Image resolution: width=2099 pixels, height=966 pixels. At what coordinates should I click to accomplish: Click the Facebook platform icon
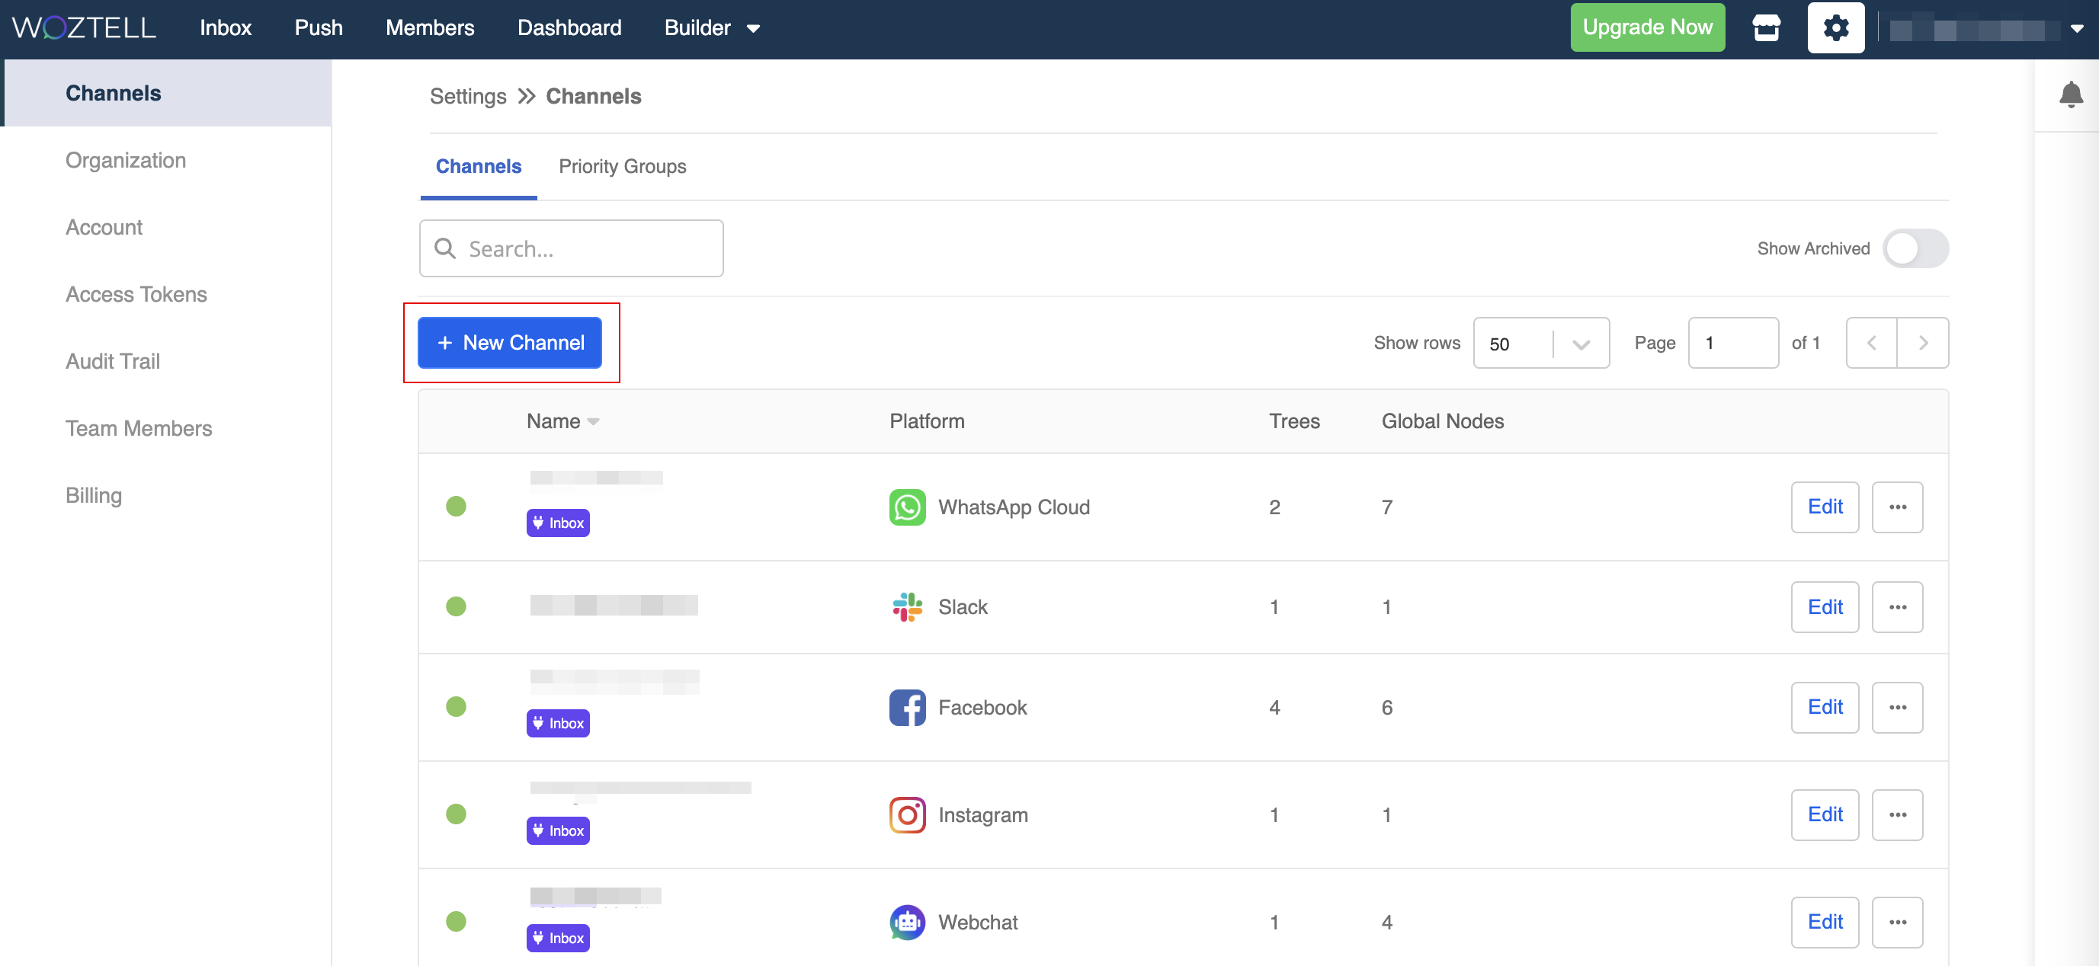pyautogui.click(x=907, y=707)
